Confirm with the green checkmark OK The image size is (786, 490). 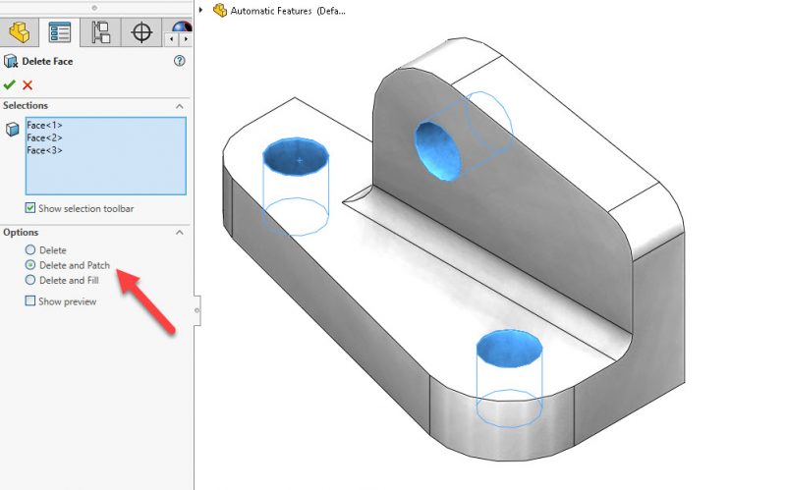click(10, 84)
